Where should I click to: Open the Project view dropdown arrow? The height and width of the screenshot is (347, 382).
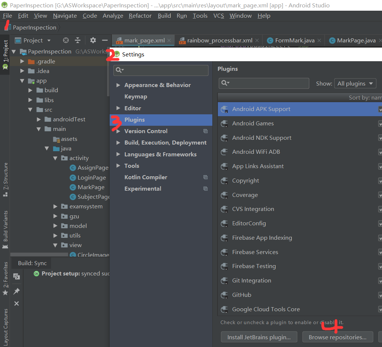(x=49, y=41)
